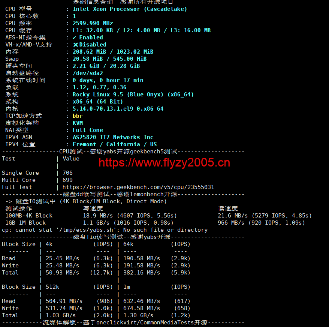The height and width of the screenshot is (327, 329).
Task: Click memory value '208.62 MiB / 1023.02 MiB'
Action: [x=113, y=52]
